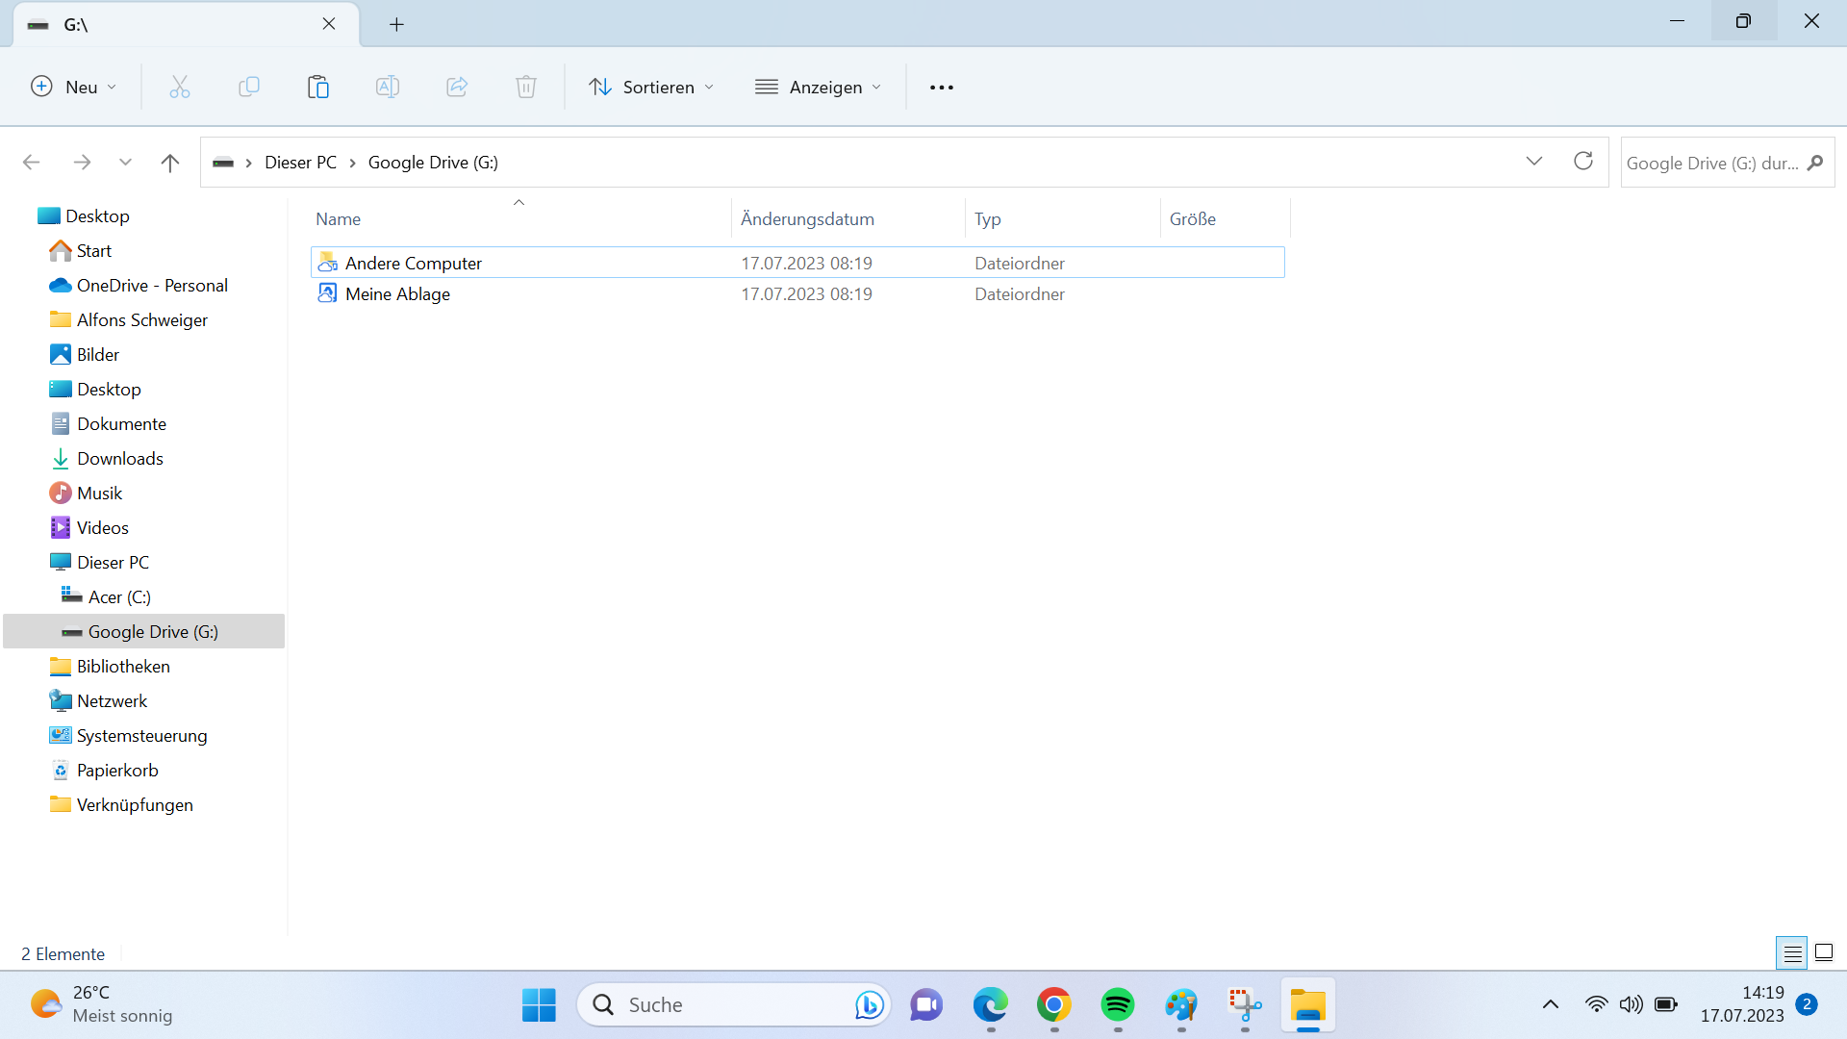Switch to details view layout toggle
Image resolution: width=1847 pixels, height=1039 pixels.
pyautogui.click(x=1792, y=953)
